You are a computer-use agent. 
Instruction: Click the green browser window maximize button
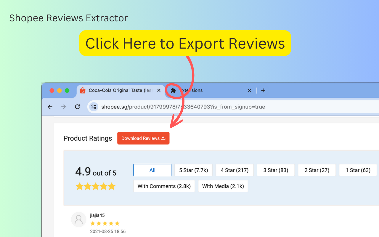pos(67,90)
